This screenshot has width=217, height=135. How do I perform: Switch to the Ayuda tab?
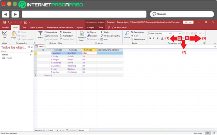click(x=80, y=27)
